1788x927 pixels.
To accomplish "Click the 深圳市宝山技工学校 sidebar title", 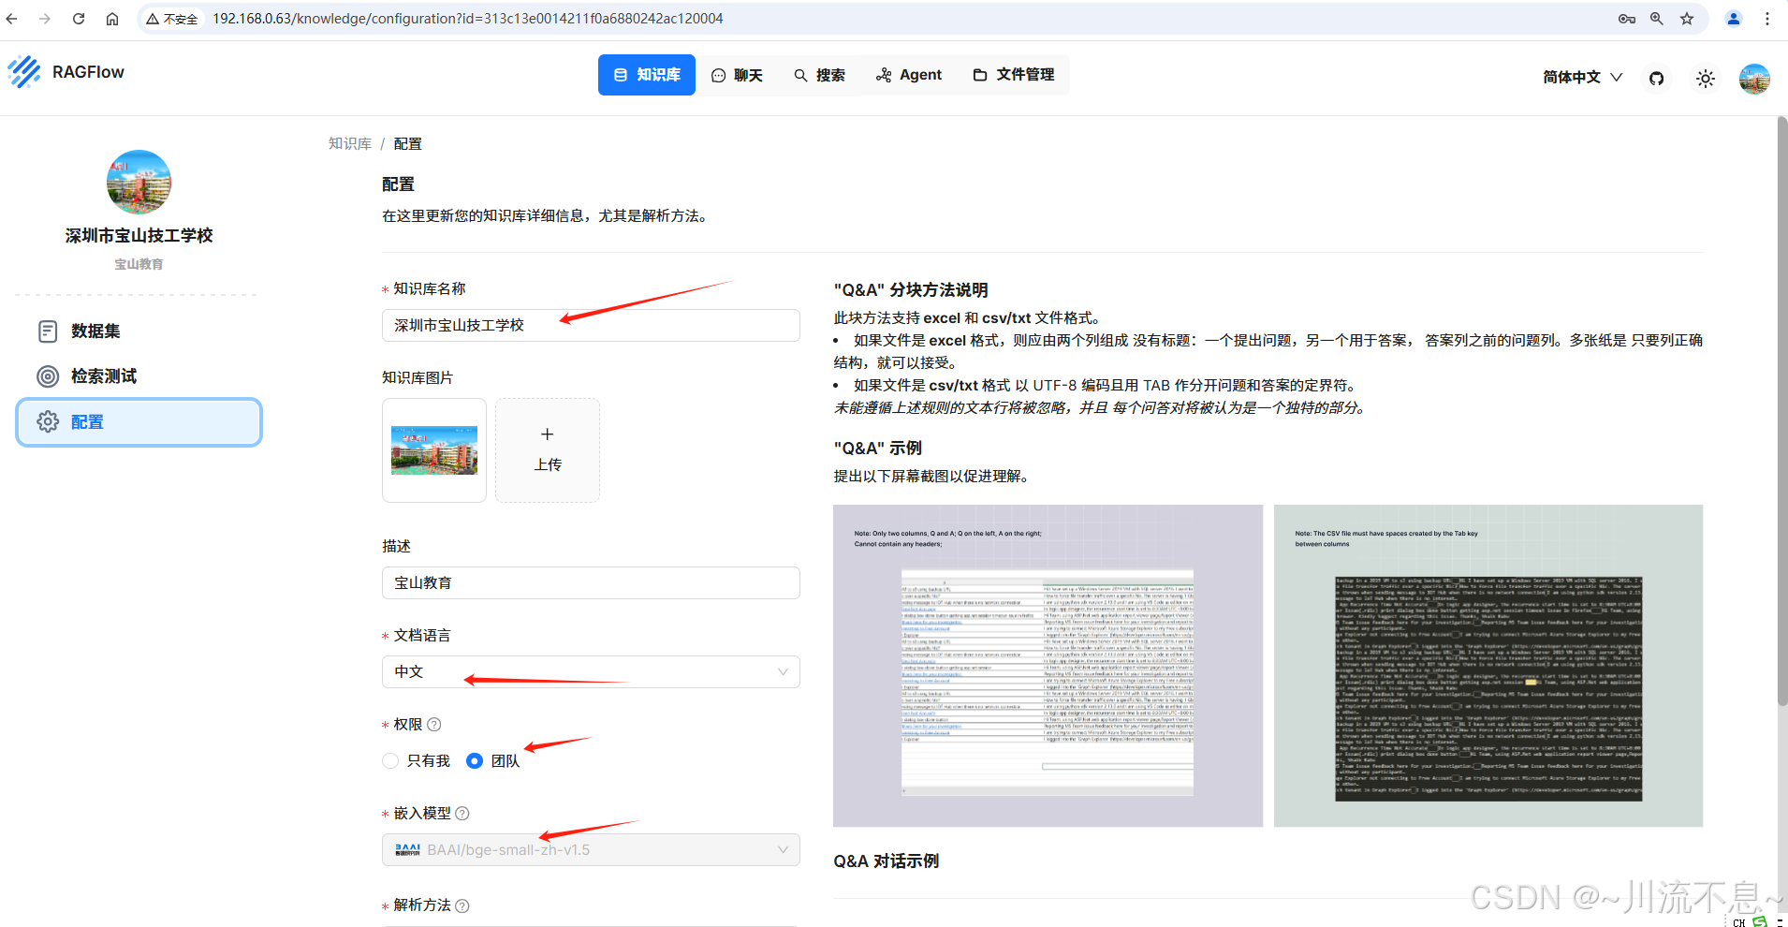I will click(139, 236).
